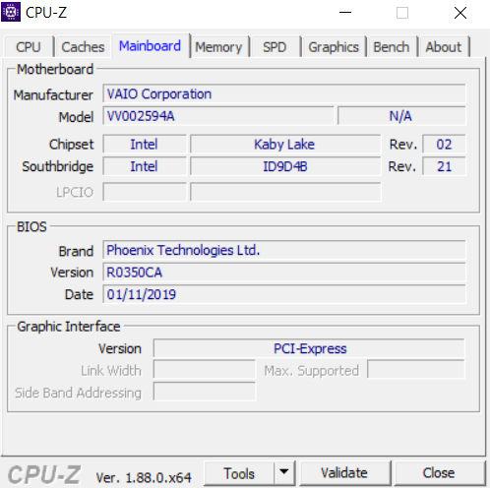The height and width of the screenshot is (488, 490).
Task: Click the PCI-Express version field
Action: pyautogui.click(x=309, y=348)
